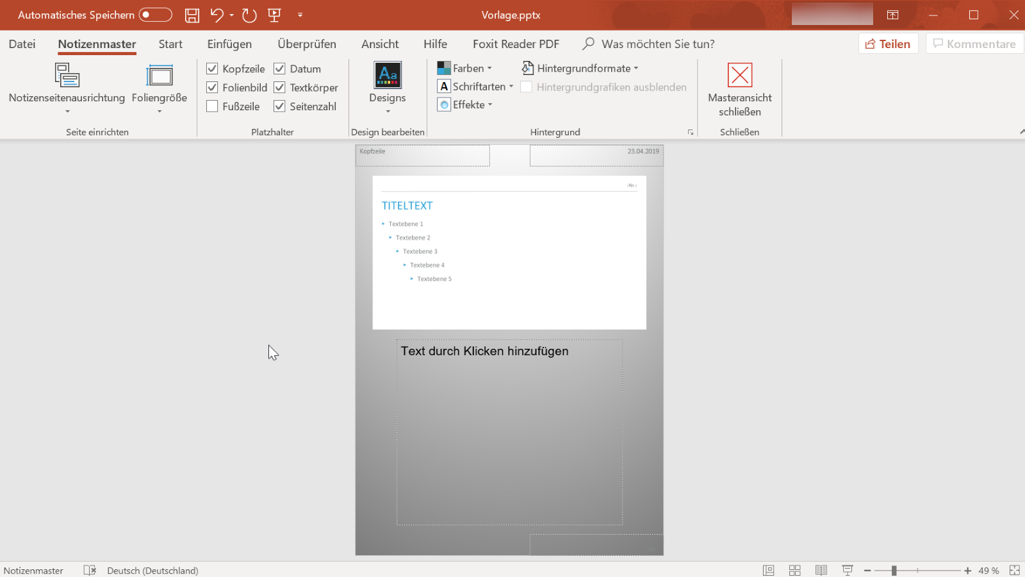This screenshot has height=577, width=1025.
Task: Open the Einfügen ribbon tab
Action: coord(229,44)
